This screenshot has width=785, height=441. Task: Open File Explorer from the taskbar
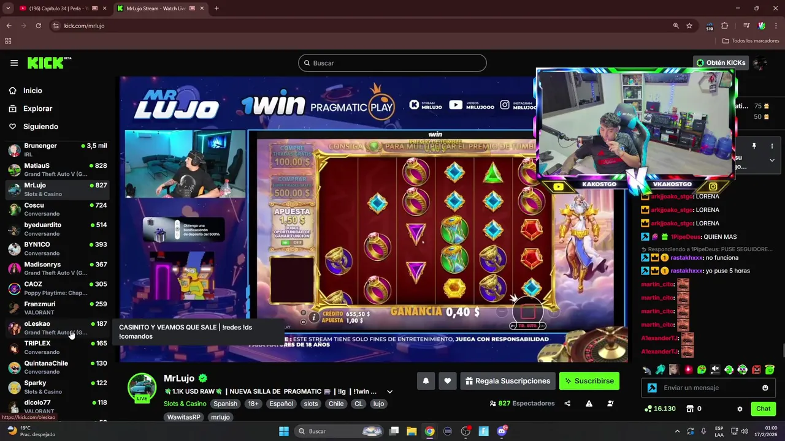(x=412, y=431)
